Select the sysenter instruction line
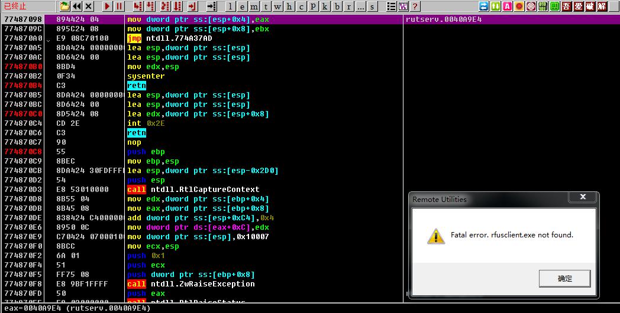 146,76
